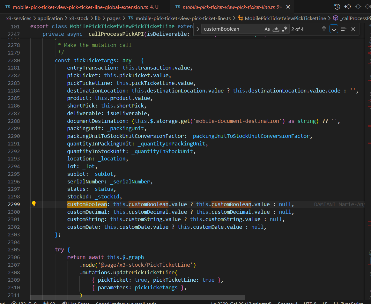Screen dimensions: 371x304
Task: Click 'updatePickTicketLine' mutation call
Action: (x=144, y=272)
